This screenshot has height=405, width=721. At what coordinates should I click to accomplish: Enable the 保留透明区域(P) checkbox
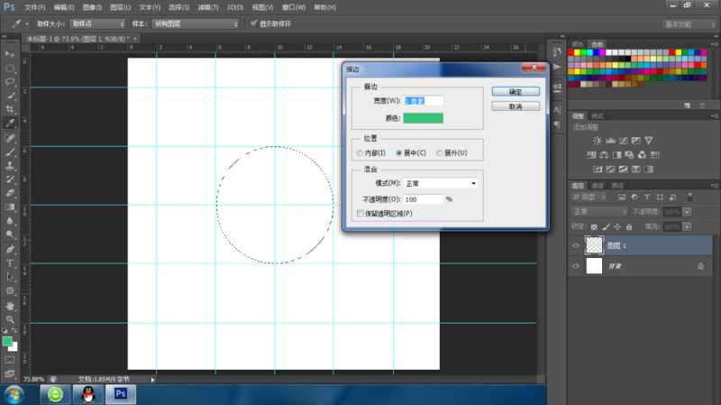click(x=361, y=213)
